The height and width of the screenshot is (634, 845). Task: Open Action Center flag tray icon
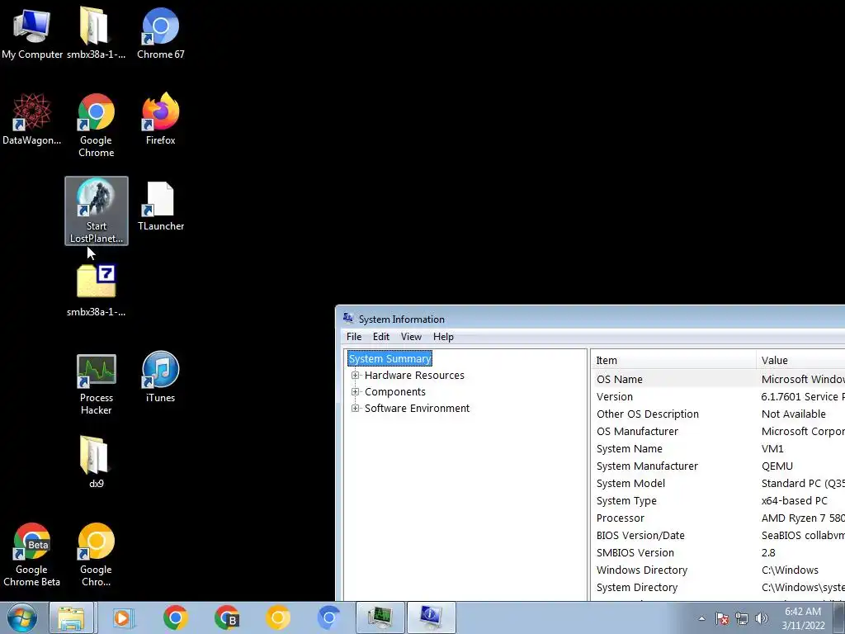(x=722, y=618)
